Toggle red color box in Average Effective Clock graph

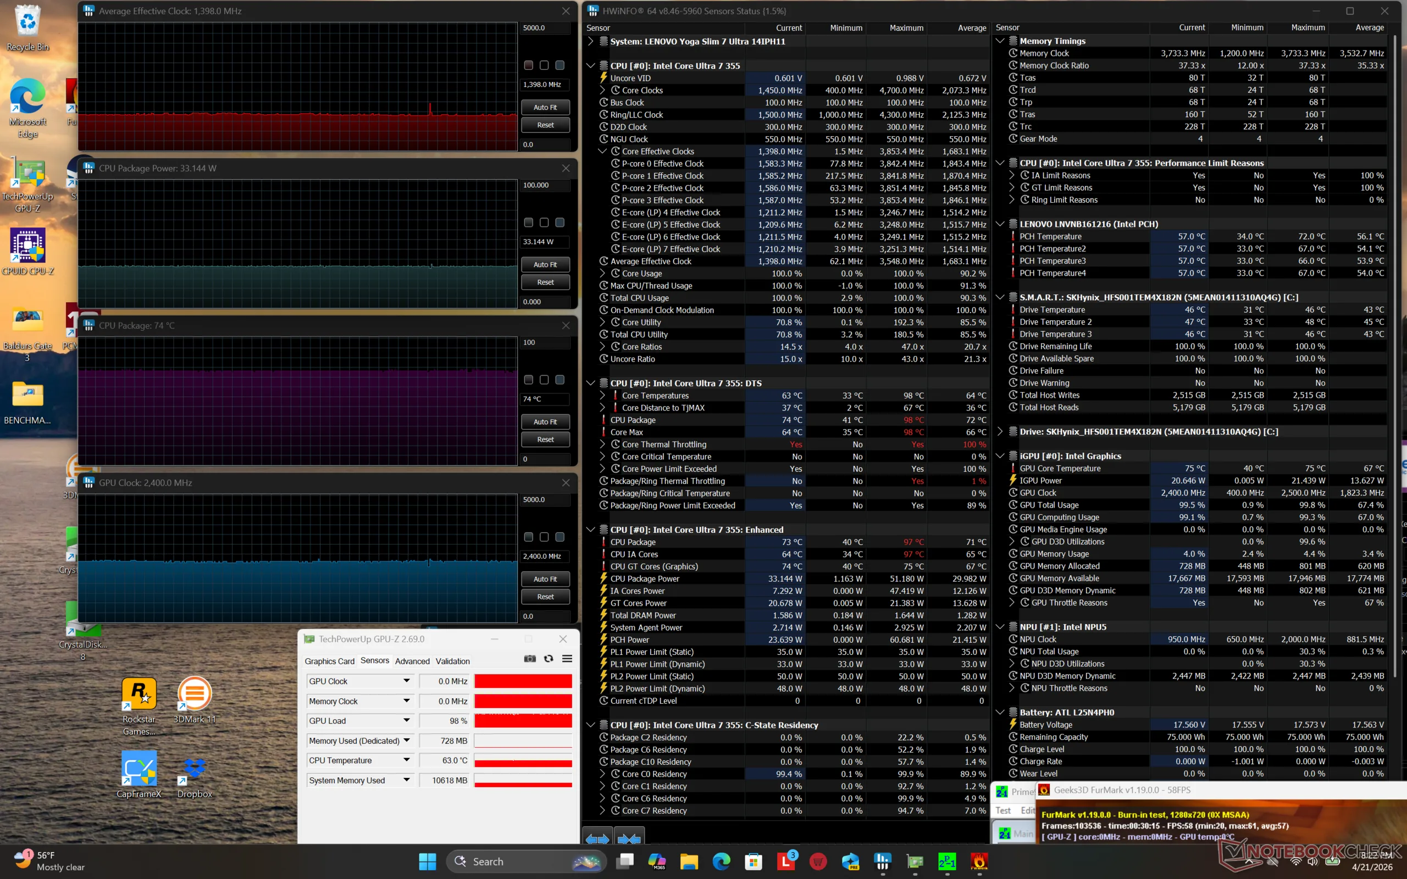pos(529,65)
